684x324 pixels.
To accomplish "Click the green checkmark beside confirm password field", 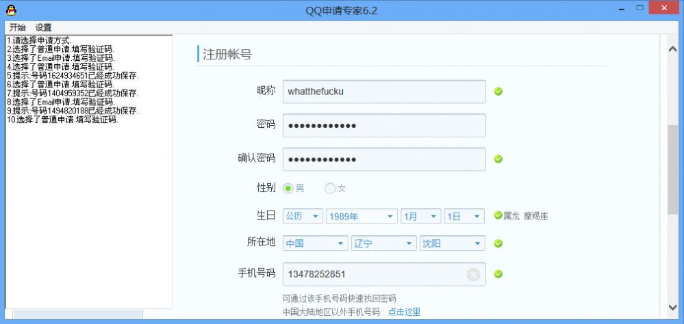I will click(498, 159).
